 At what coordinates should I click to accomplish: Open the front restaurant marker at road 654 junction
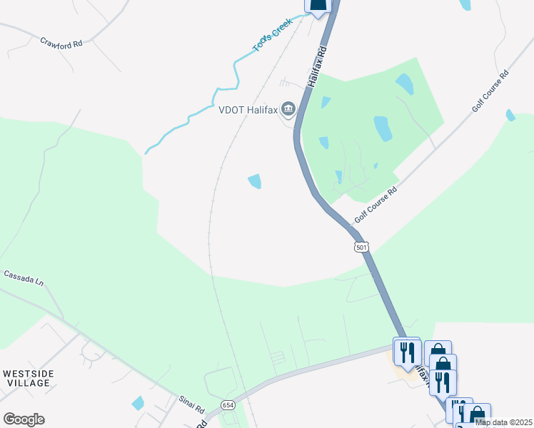408,354
